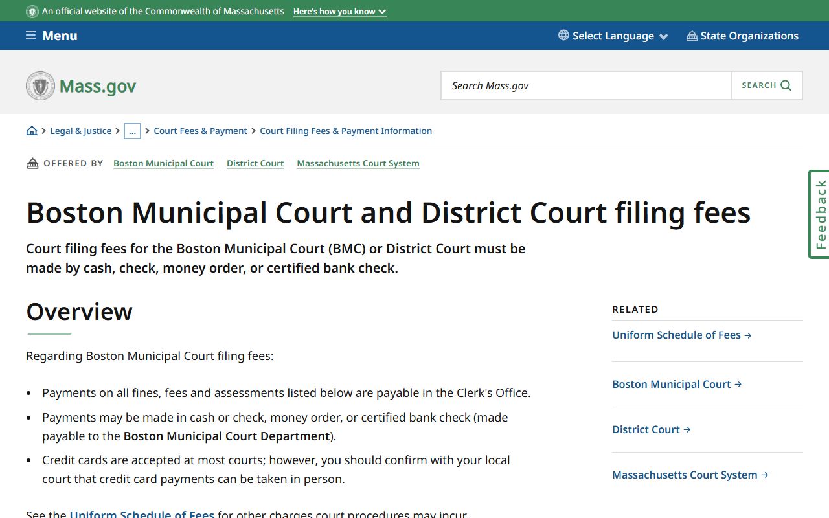Open Legal & Justice breadcrumb link
829x518 pixels.
click(x=81, y=131)
